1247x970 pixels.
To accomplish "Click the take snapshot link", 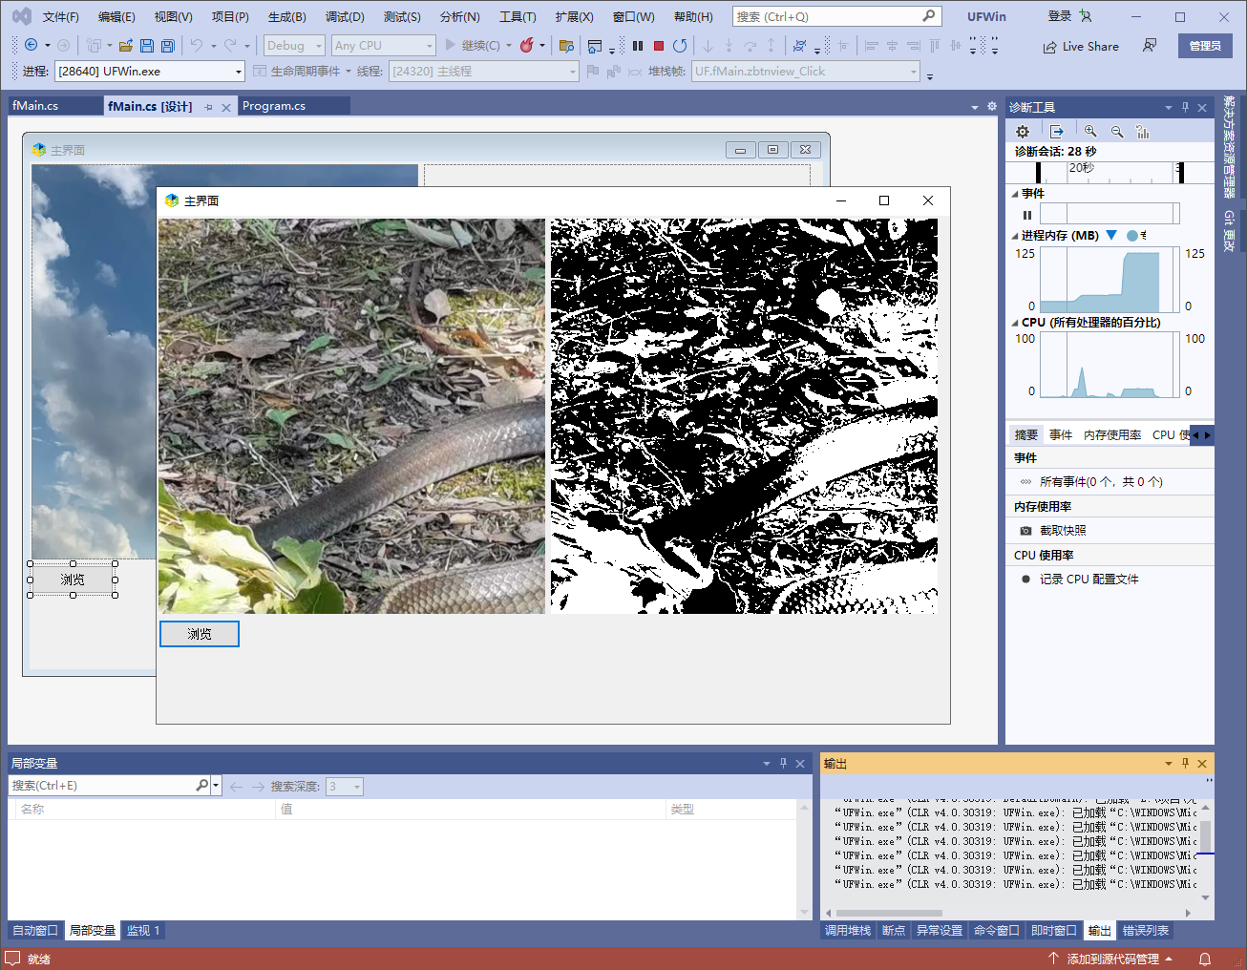I will [1063, 531].
